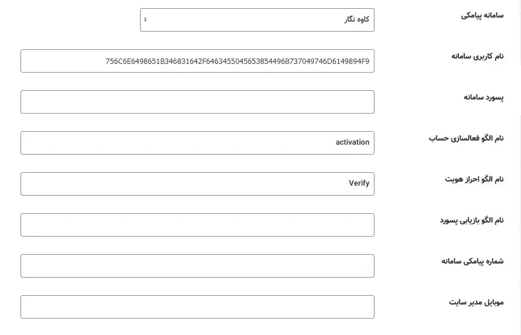Click the نام الگو بازیابی پسورد input box
Image resolution: width=521 pixels, height=335 pixels.
pyautogui.click(x=197, y=225)
